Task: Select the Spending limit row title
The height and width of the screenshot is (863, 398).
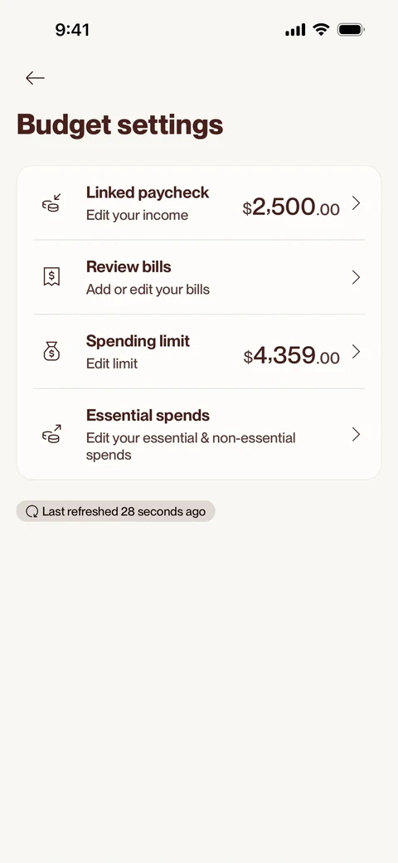Action: click(138, 341)
